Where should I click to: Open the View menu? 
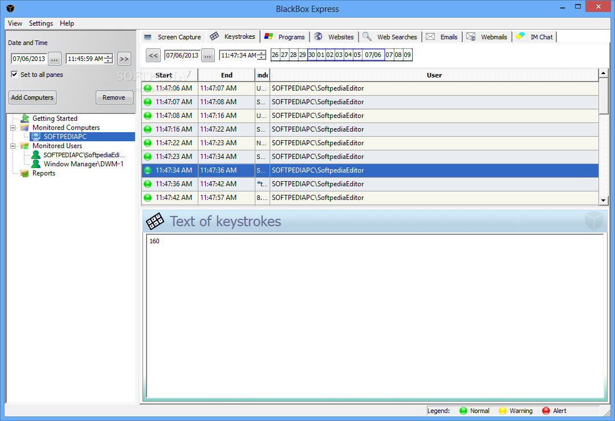pyautogui.click(x=15, y=23)
